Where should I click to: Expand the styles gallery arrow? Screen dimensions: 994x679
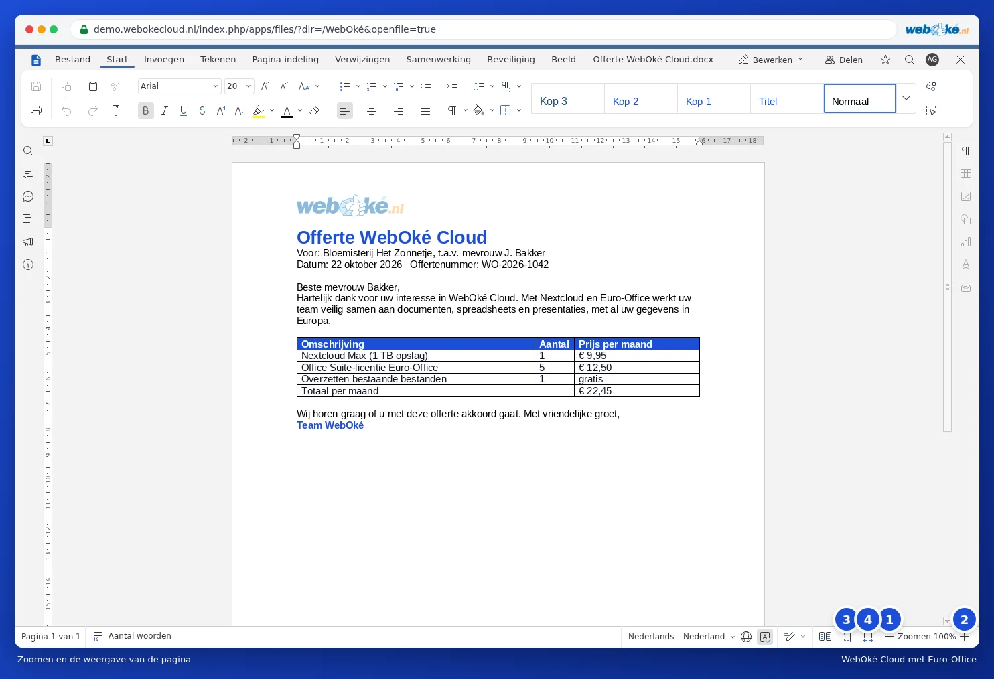pyautogui.click(x=906, y=98)
